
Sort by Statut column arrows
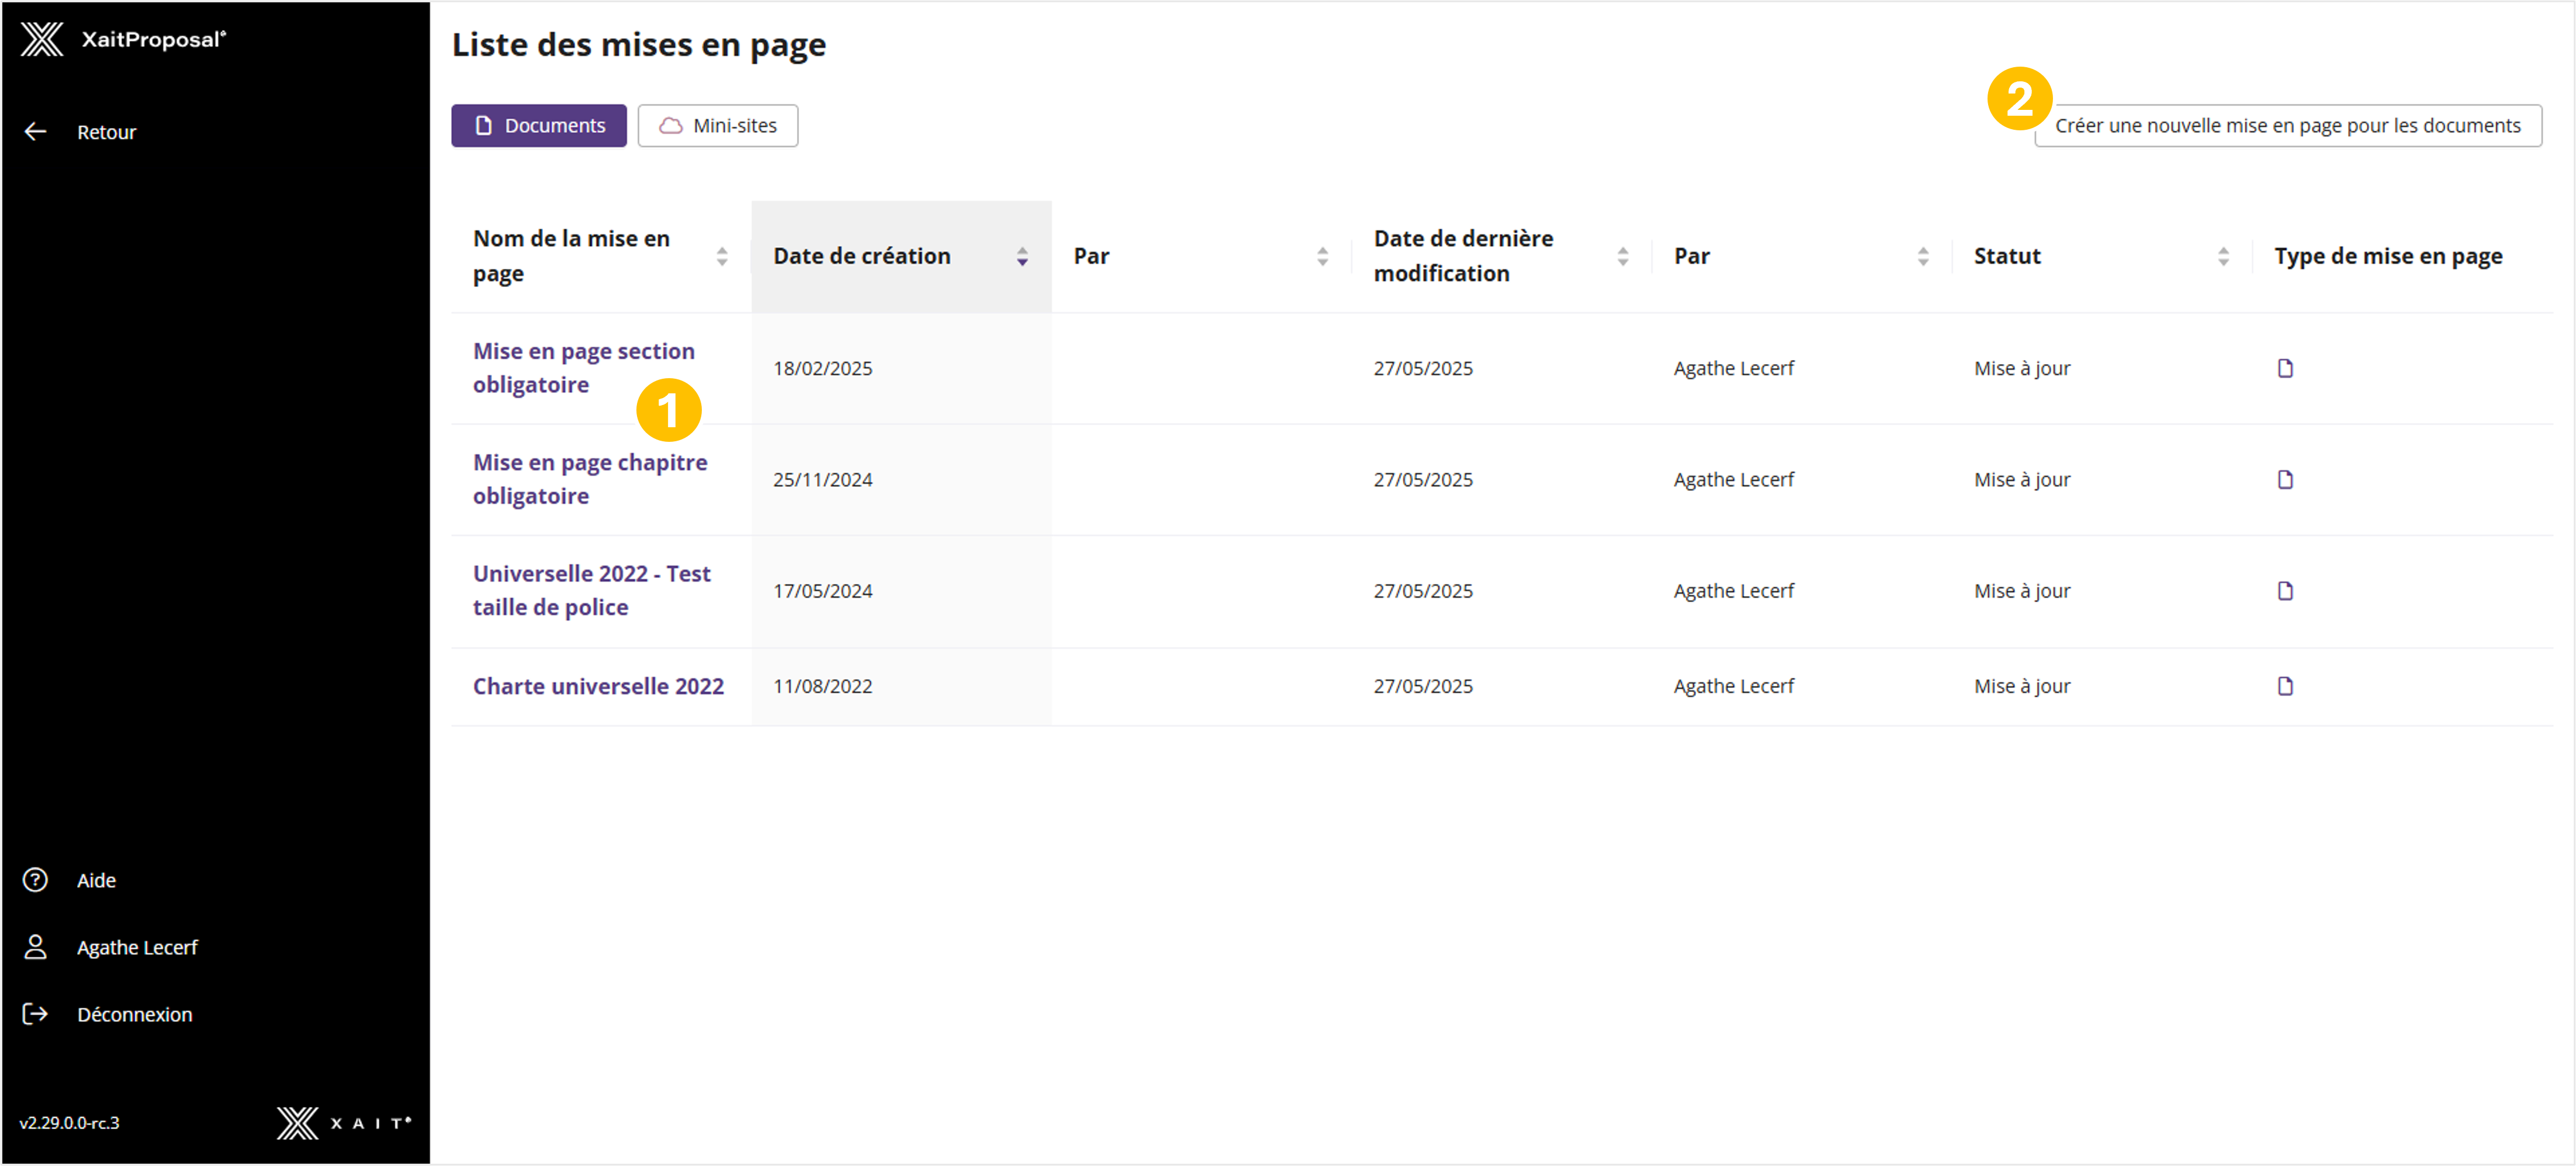(x=2223, y=256)
